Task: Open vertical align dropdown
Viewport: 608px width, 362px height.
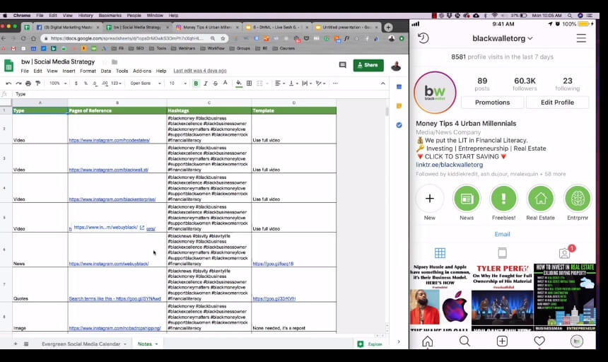Action: tap(293, 83)
